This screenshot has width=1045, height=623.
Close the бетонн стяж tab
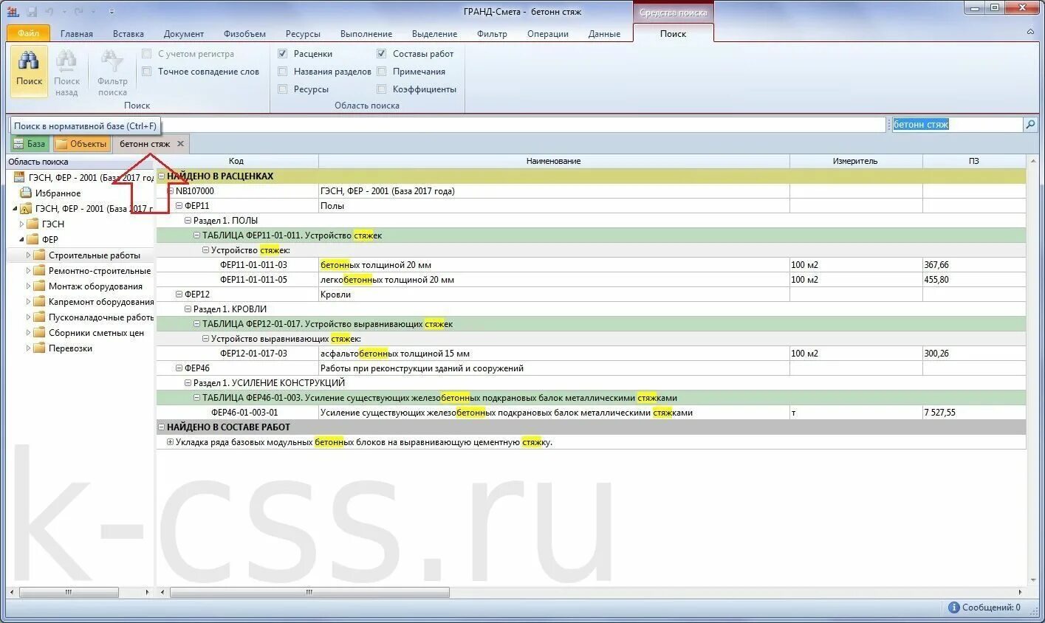[180, 144]
